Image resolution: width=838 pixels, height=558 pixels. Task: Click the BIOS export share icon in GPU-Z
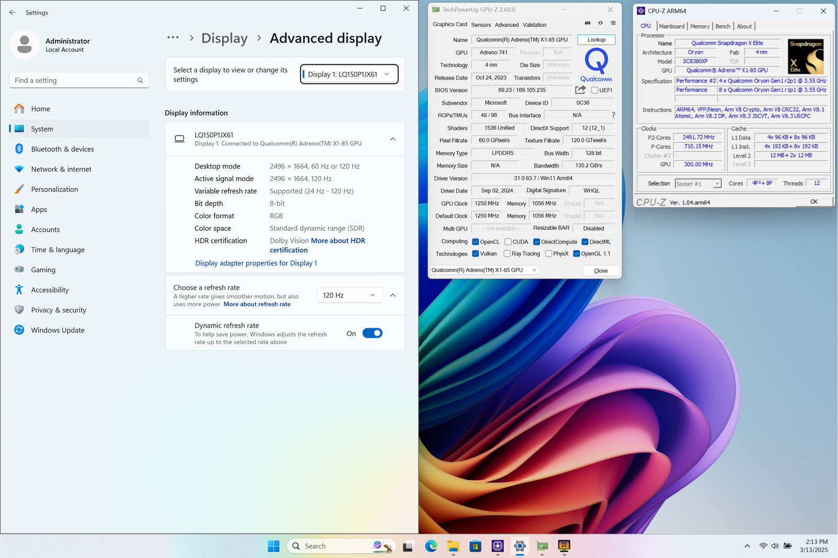(x=580, y=90)
